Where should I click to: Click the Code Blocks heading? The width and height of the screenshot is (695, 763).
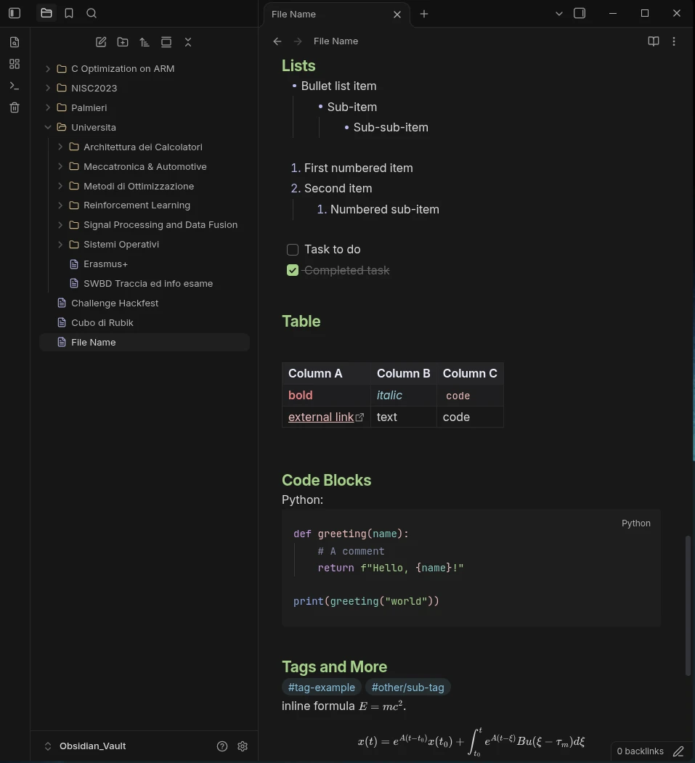point(327,481)
